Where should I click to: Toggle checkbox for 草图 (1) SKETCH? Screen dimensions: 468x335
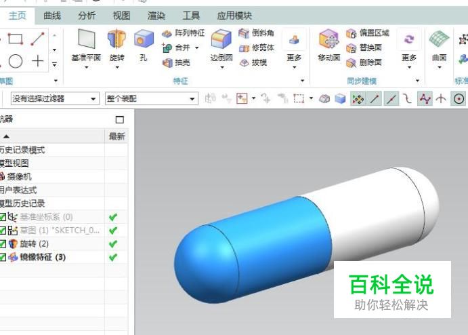[3, 231]
